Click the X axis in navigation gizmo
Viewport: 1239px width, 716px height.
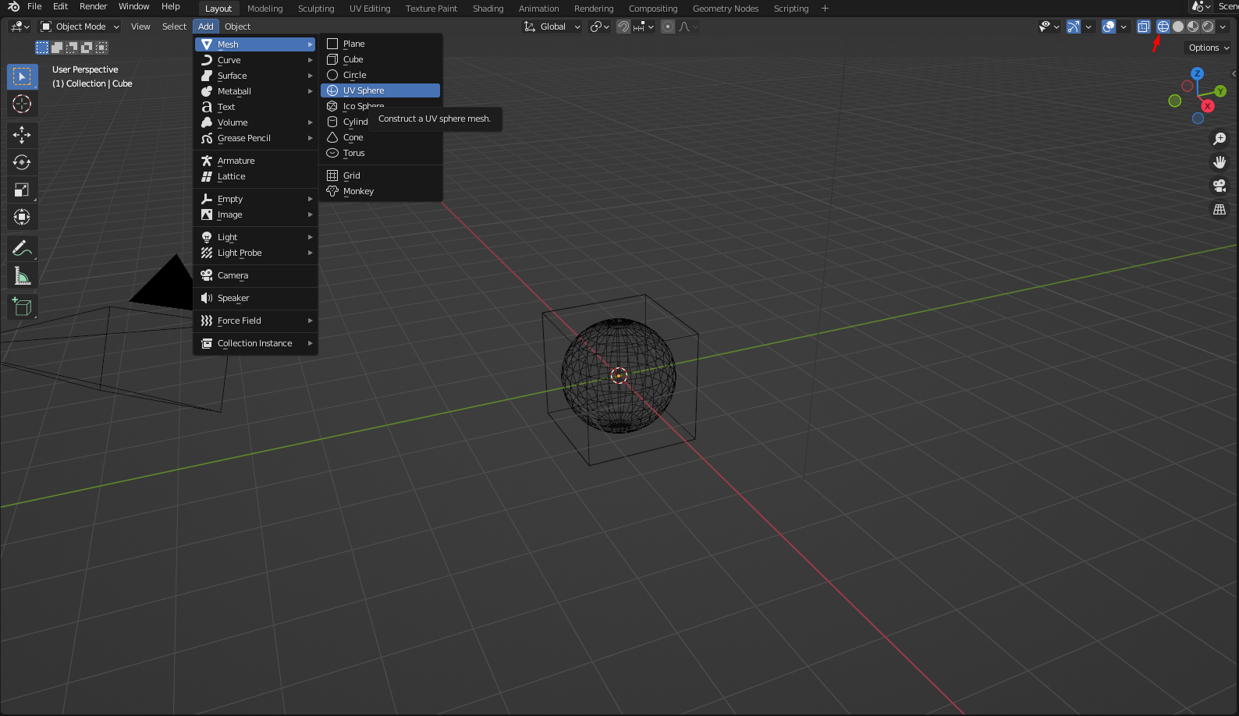(1208, 106)
